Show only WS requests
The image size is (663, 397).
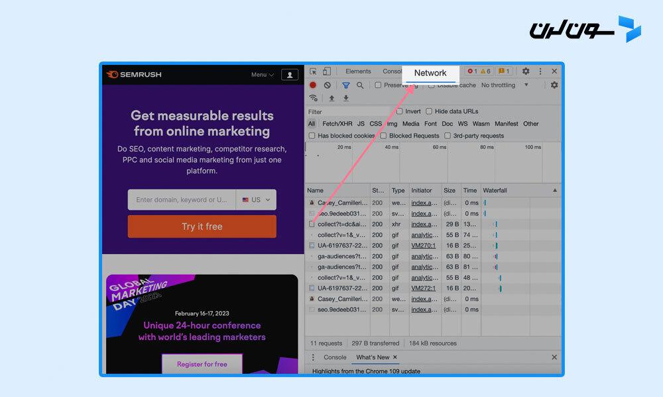pos(463,124)
